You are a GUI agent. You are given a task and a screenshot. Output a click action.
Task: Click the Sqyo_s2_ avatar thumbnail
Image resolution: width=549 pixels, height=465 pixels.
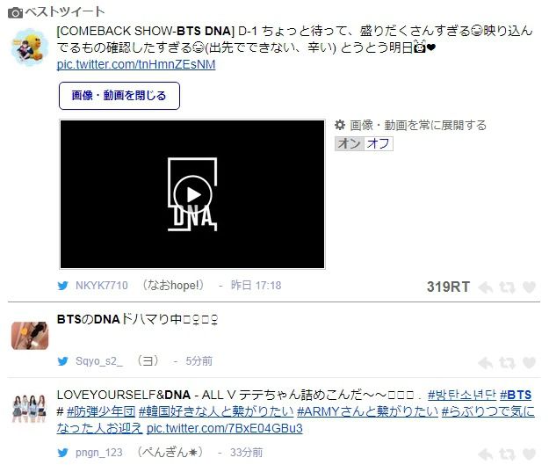point(30,336)
